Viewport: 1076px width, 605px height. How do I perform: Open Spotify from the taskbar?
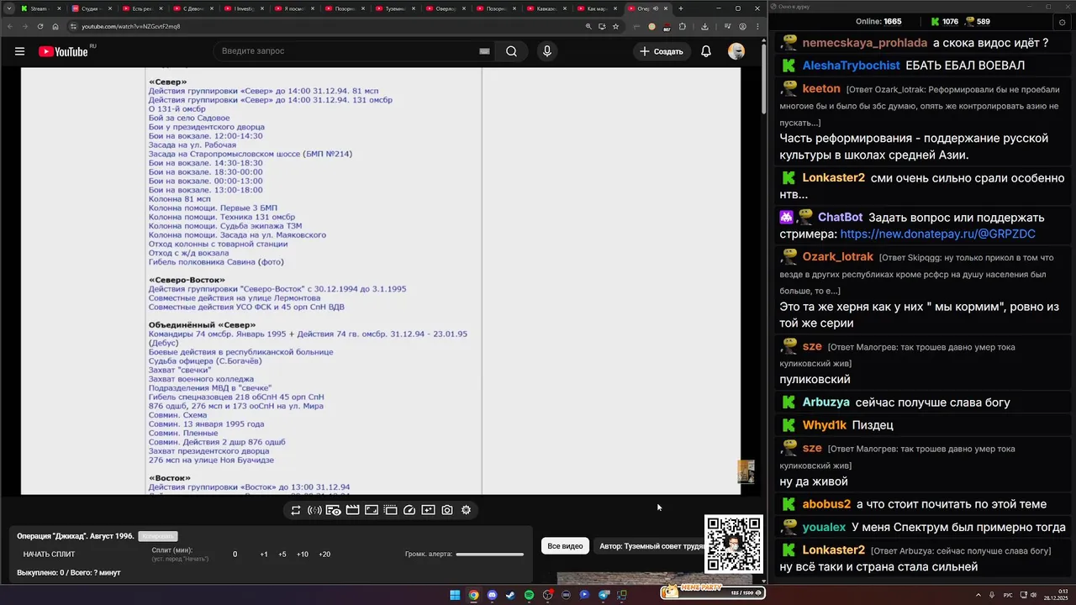(x=529, y=595)
